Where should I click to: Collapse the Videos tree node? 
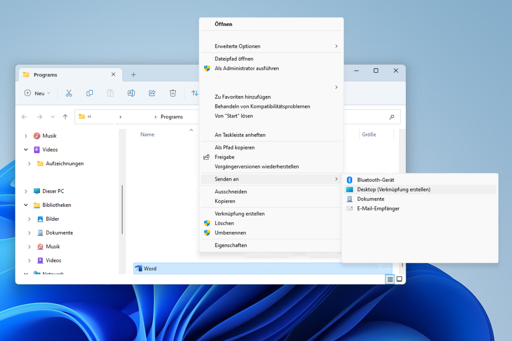26,149
